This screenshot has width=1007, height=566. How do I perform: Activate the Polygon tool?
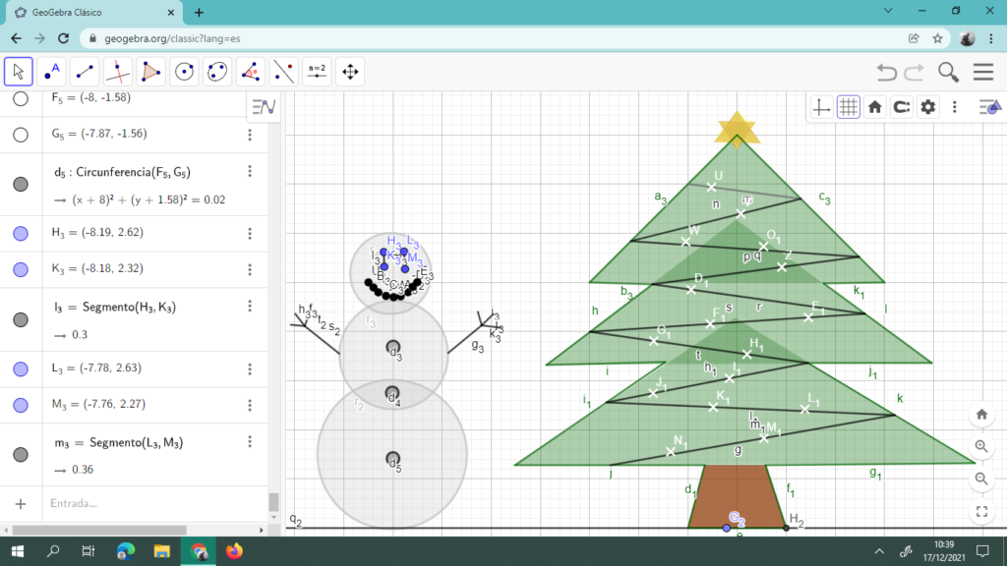150,72
